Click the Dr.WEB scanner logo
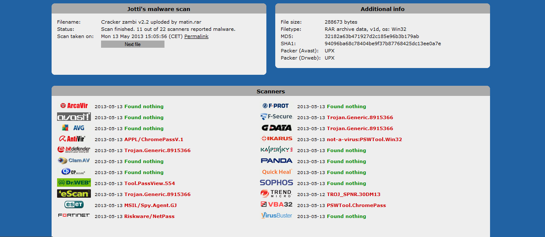545x237 pixels. click(x=74, y=183)
